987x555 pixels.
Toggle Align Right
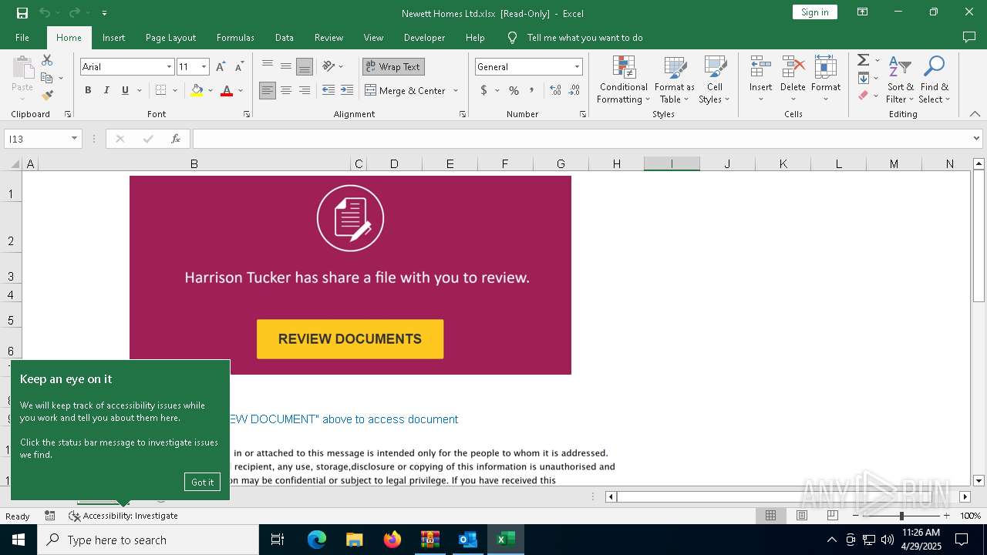tap(305, 90)
